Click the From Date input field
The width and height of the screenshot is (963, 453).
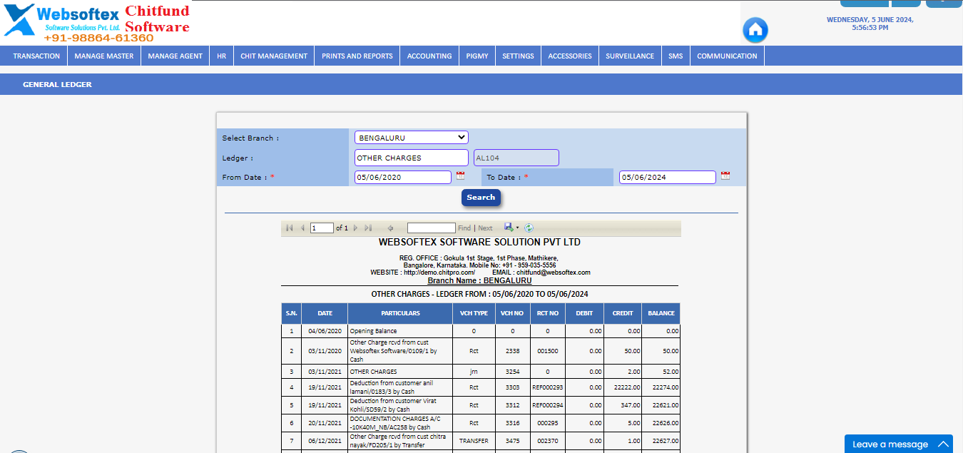coord(403,177)
